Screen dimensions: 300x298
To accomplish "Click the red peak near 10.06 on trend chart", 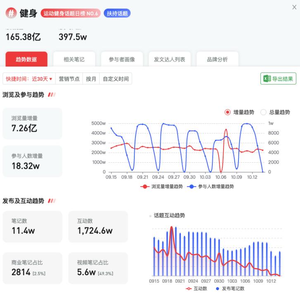I will click(x=226, y=130).
